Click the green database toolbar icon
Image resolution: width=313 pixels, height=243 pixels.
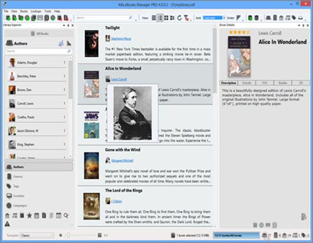tap(250, 18)
